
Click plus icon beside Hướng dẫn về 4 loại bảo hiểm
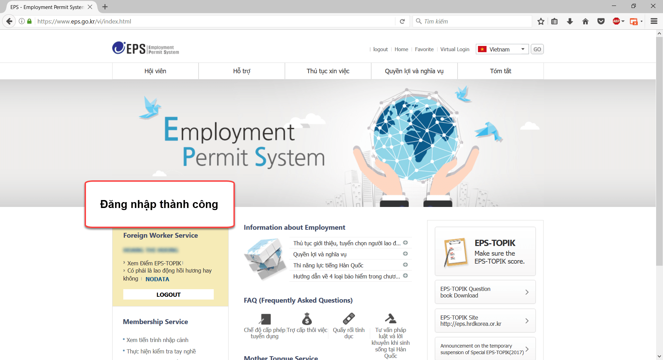coord(405,276)
